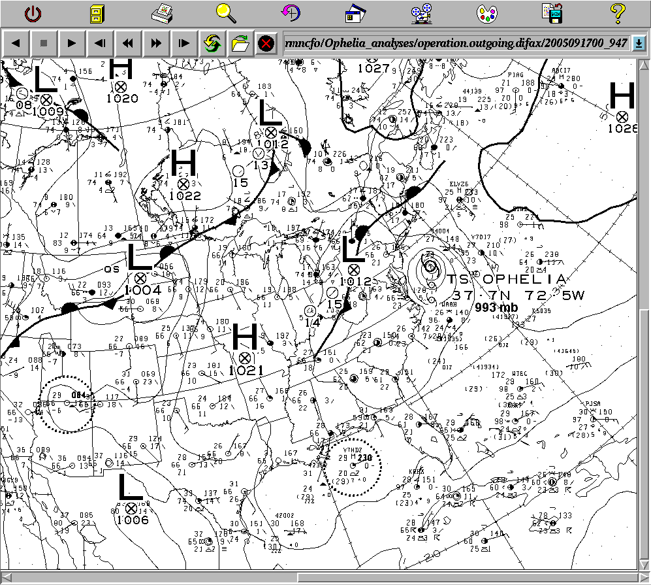Click the open folder icon

click(240, 44)
